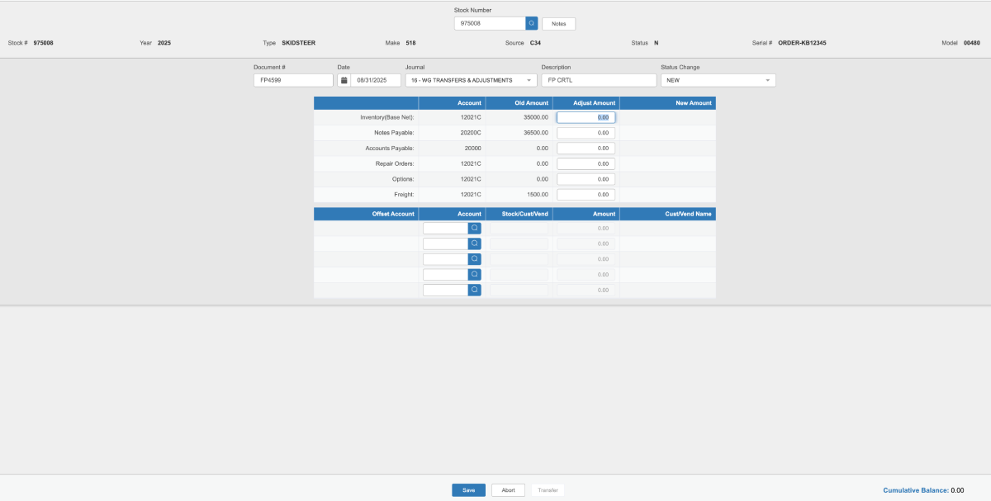This screenshot has width=991, height=501.
Task: Click the Description text field
Action: click(599, 80)
